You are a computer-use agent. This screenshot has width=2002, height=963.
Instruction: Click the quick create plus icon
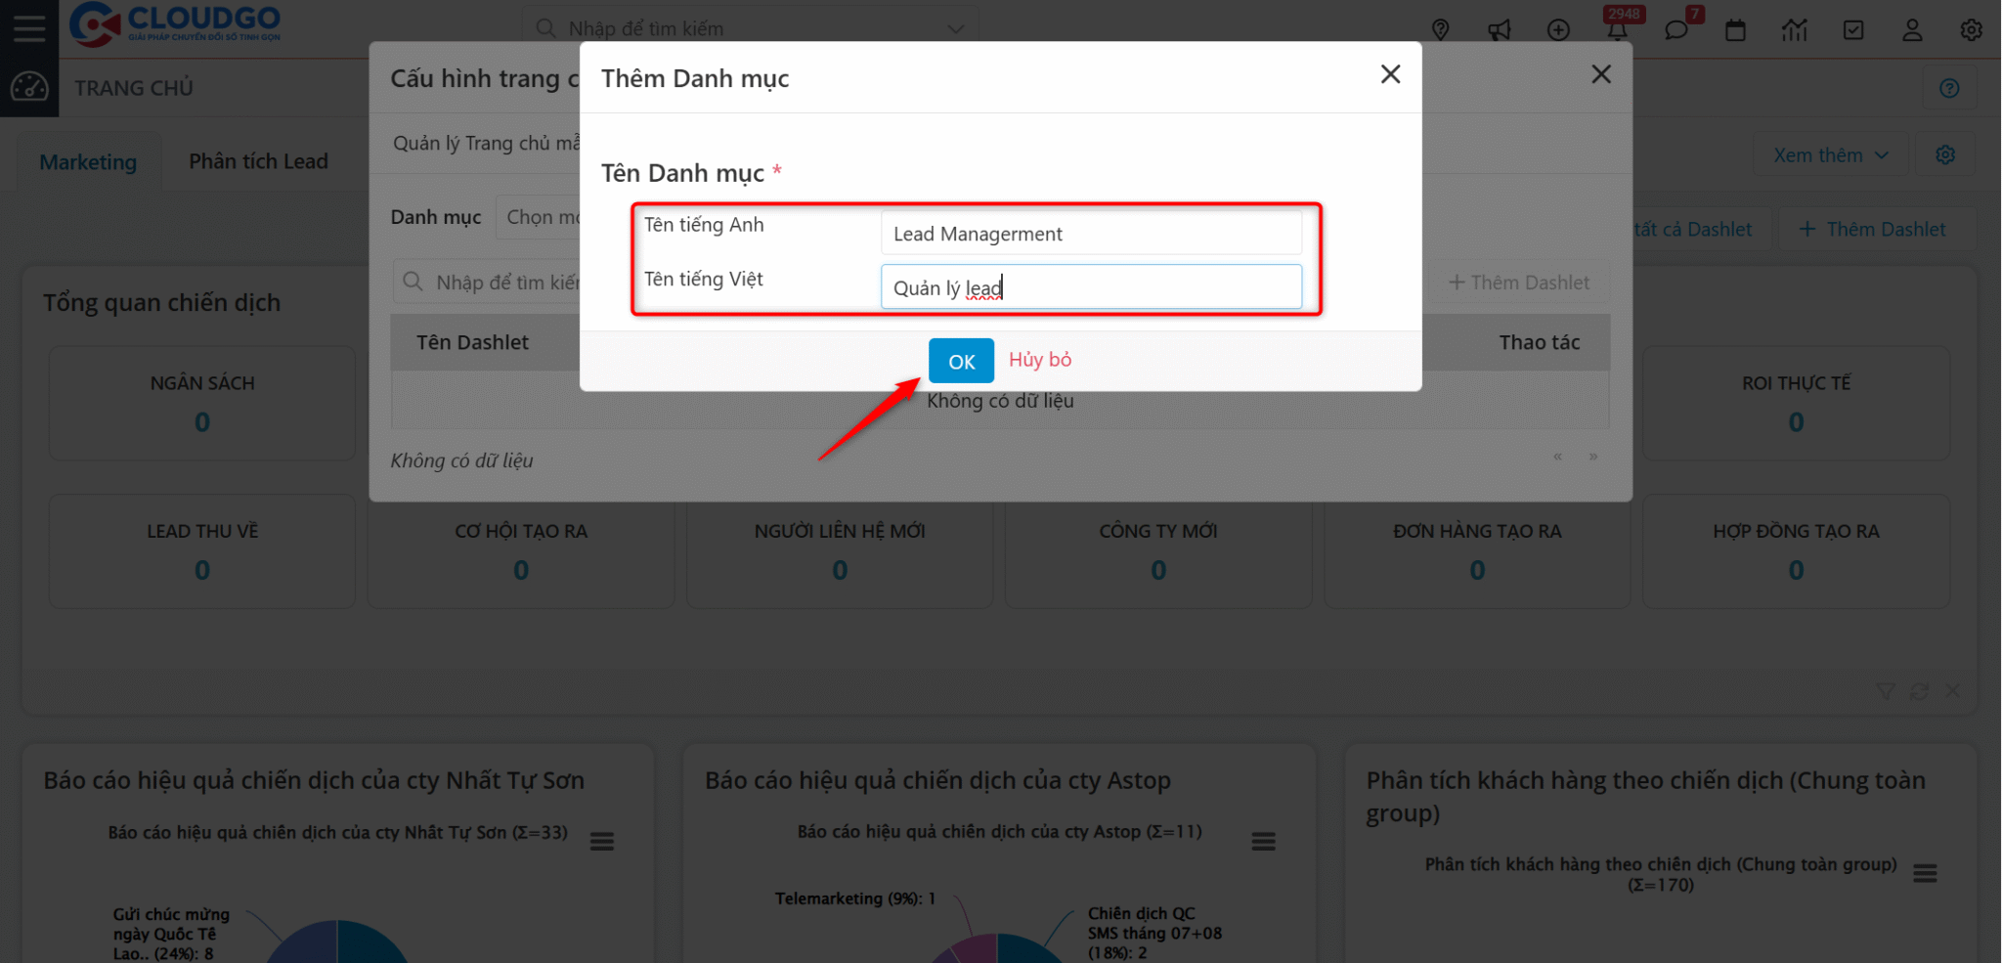1558,29
